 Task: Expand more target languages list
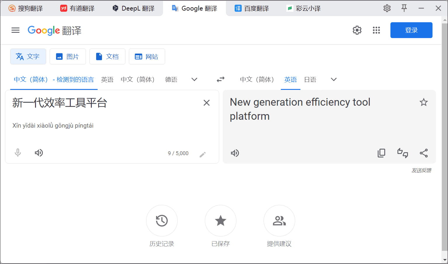click(334, 79)
